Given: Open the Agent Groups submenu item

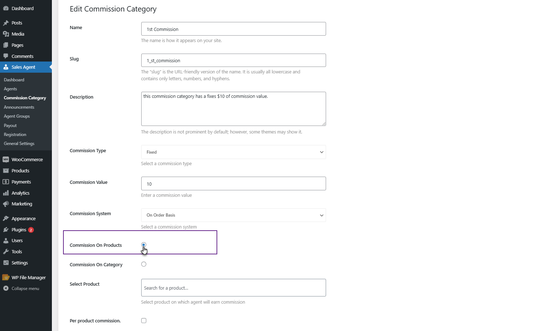Looking at the screenshot, I should [17, 116].
